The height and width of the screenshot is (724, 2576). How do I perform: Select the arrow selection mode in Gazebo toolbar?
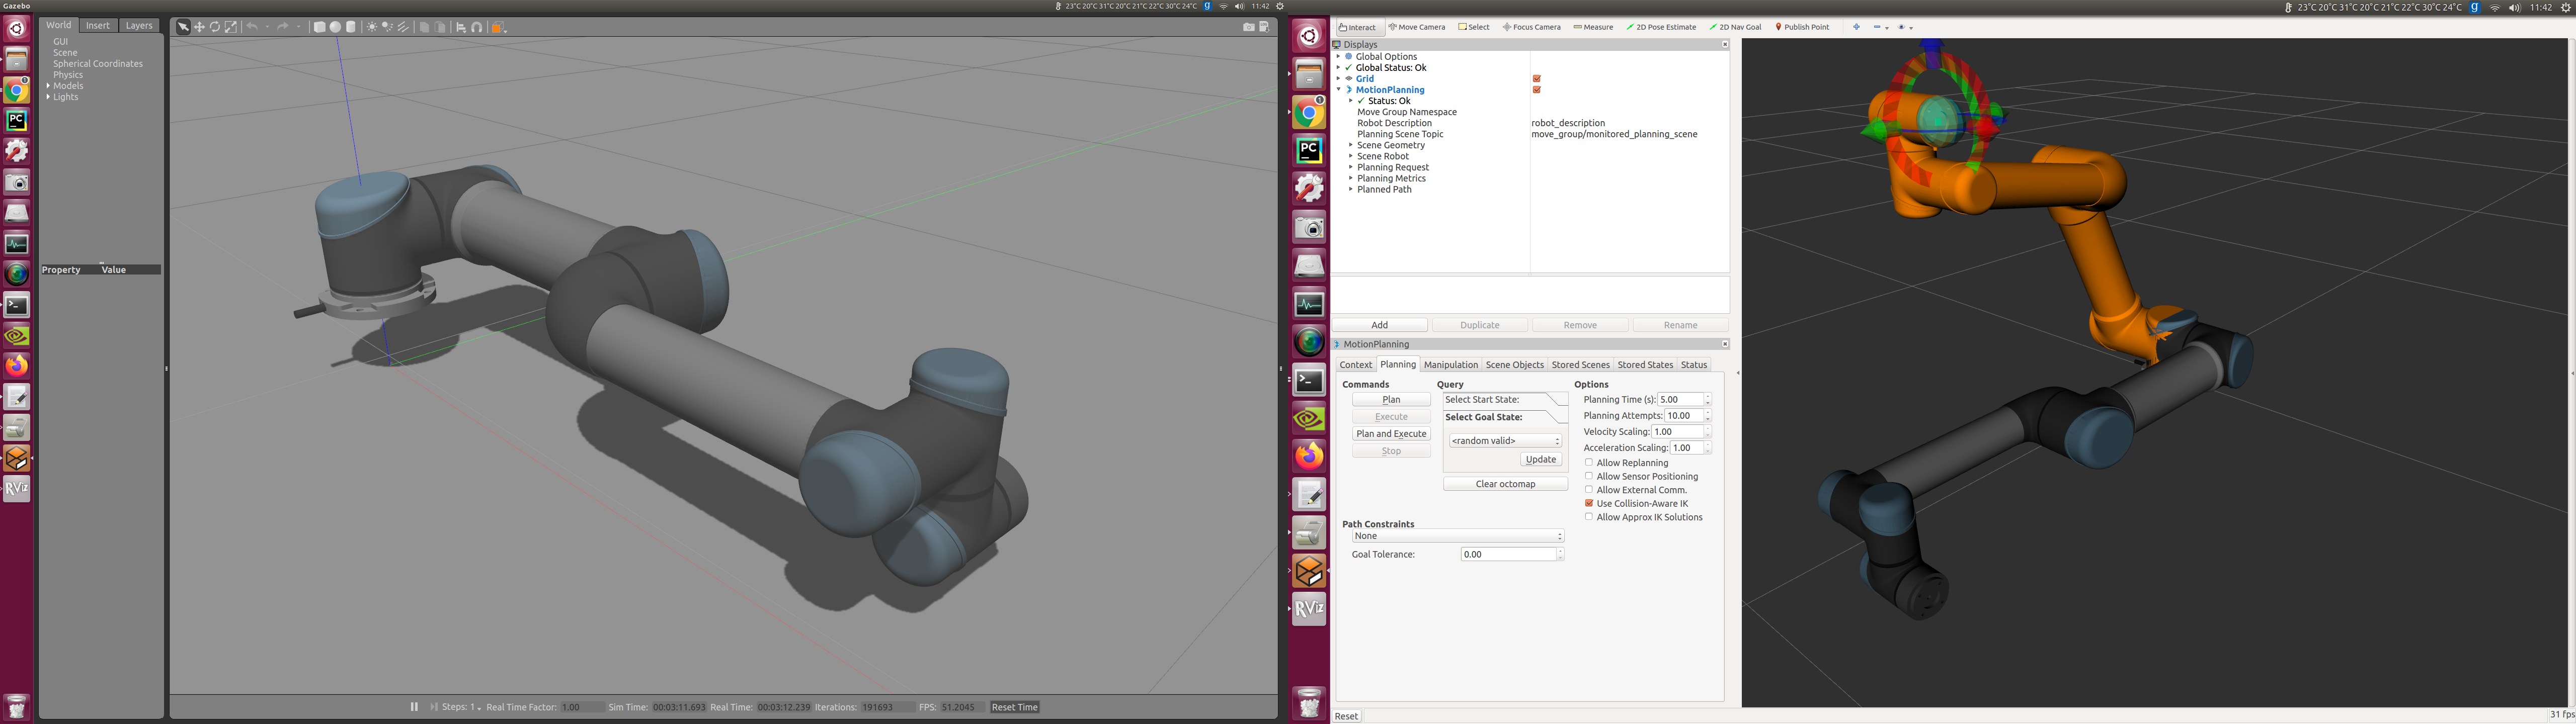click(183, 27)
